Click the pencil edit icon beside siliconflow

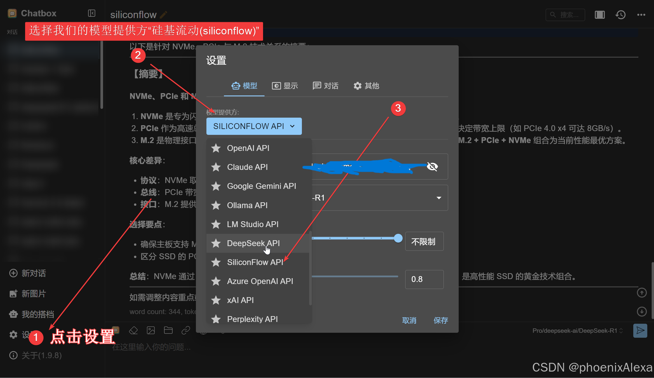pyautogui.click(x=164, y=15)
